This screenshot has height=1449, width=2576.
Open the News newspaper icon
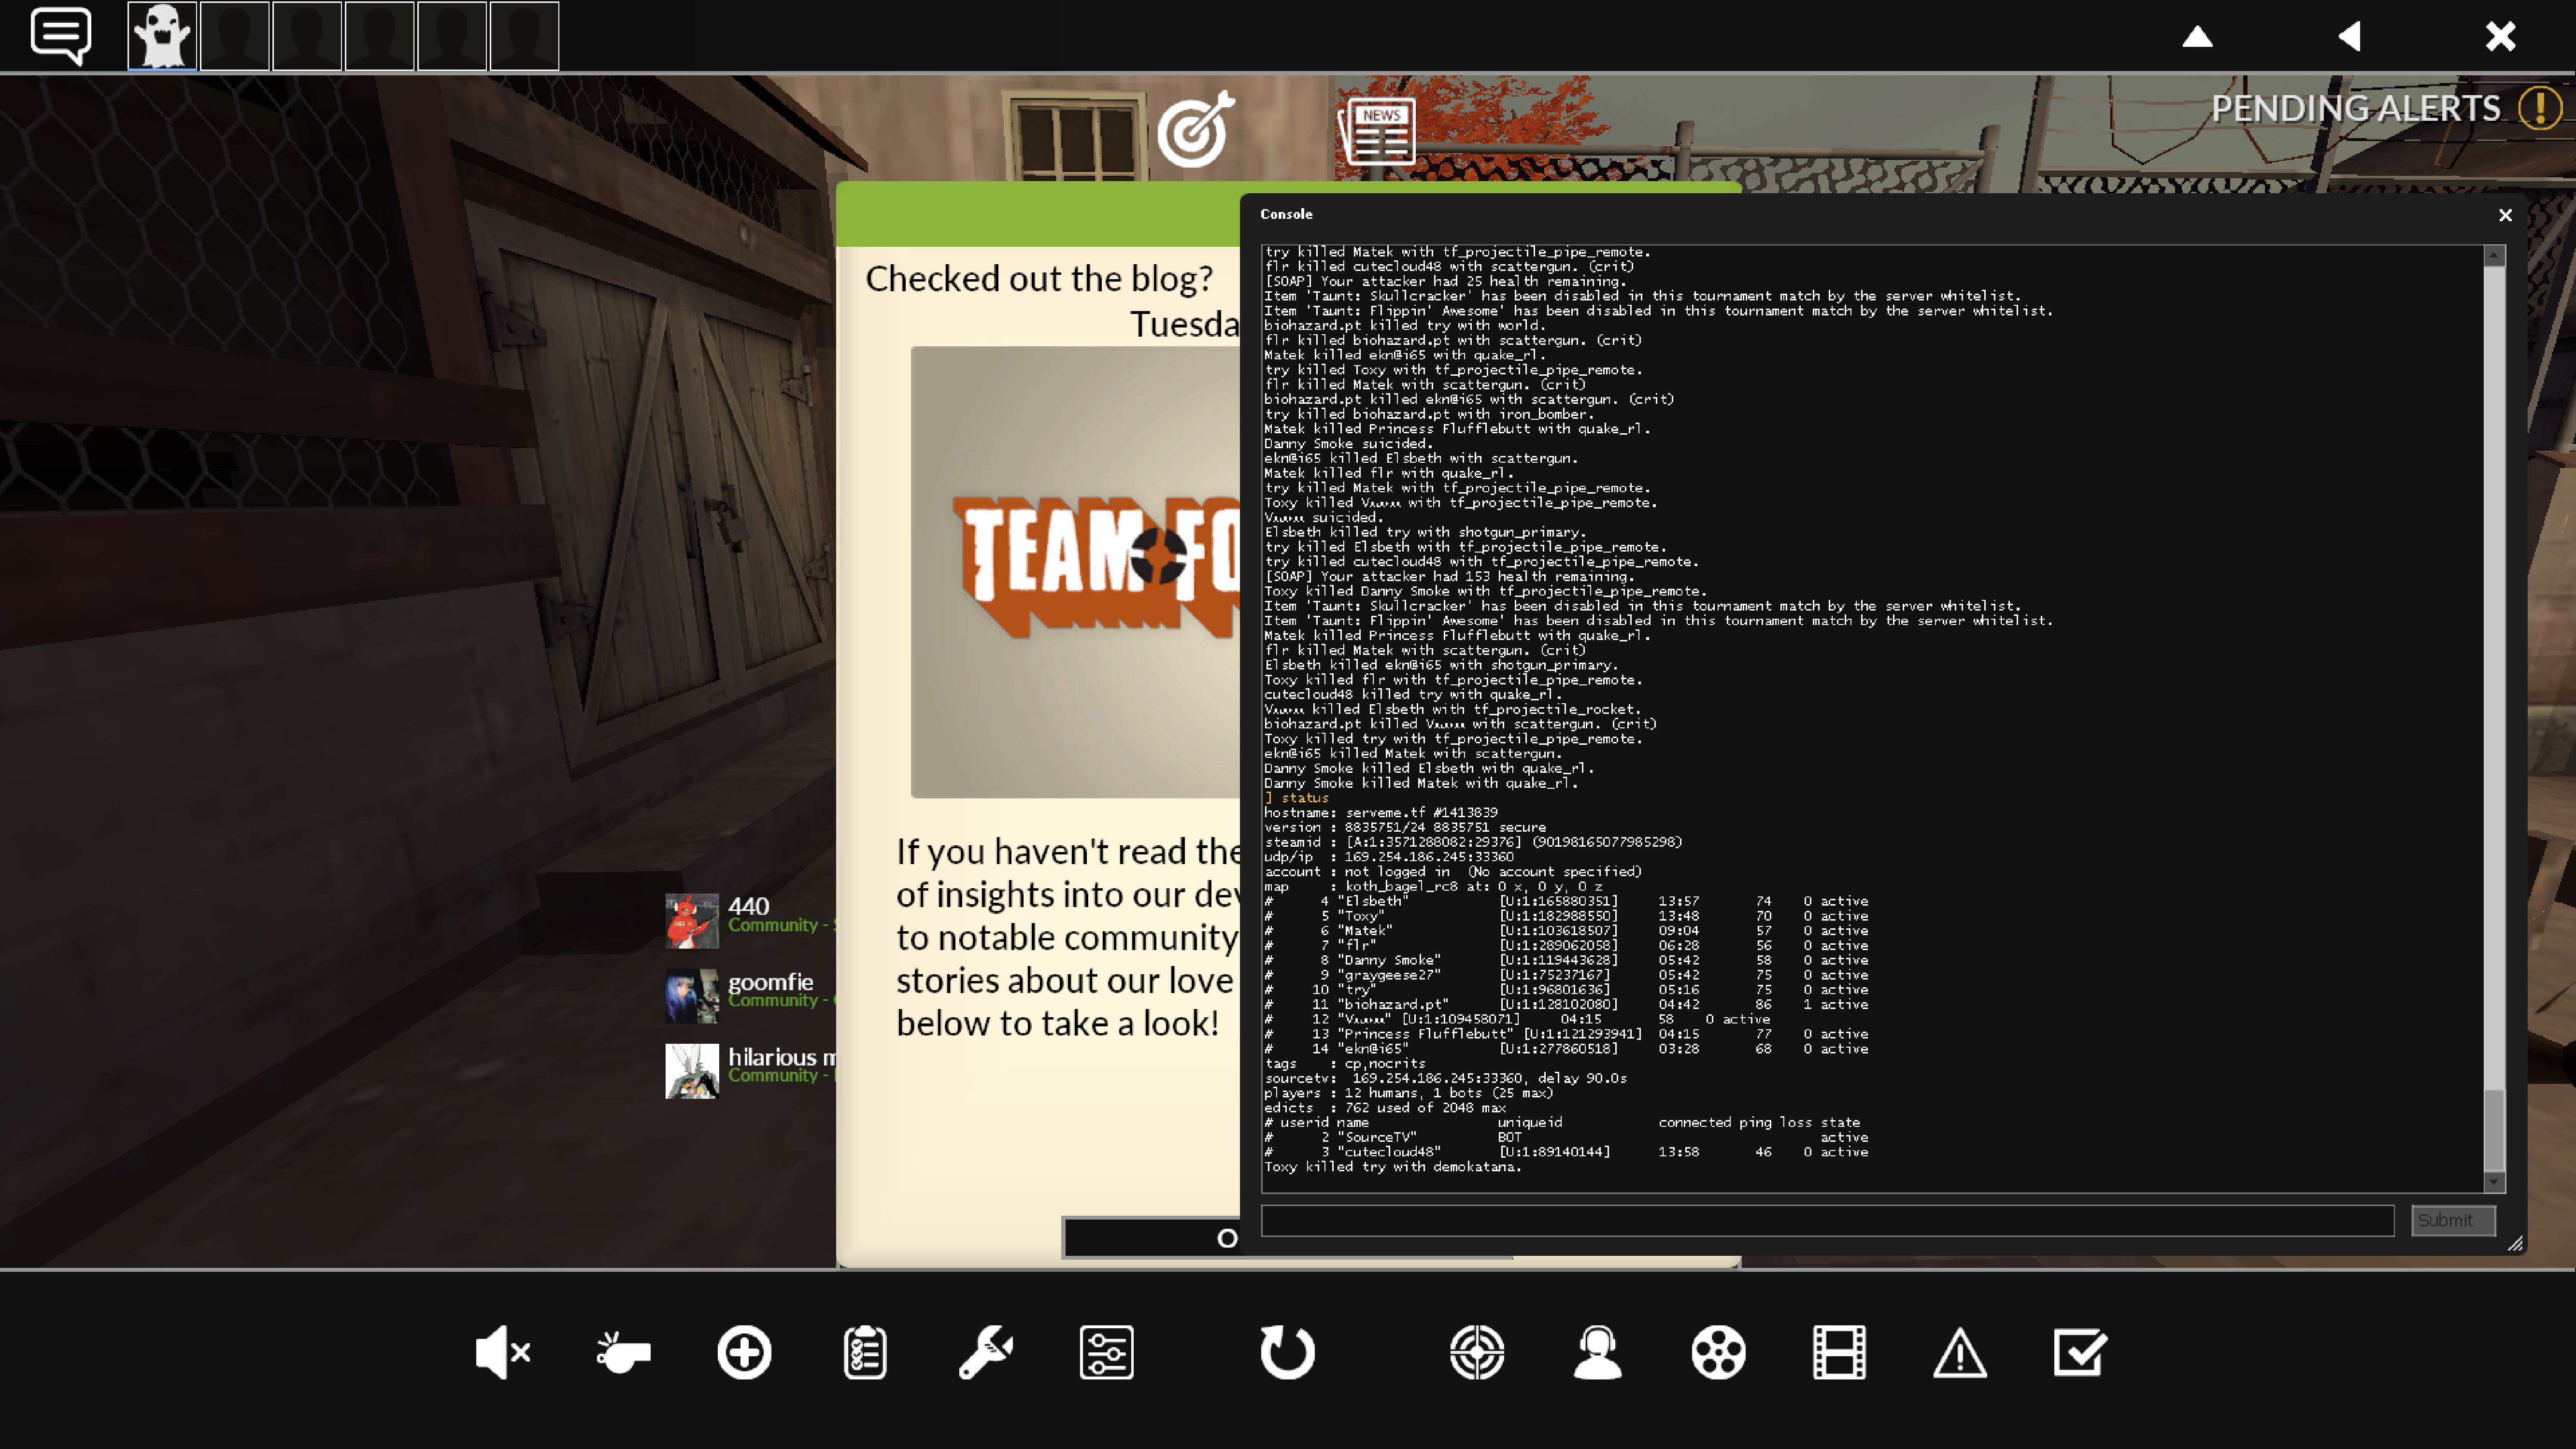1377,130
